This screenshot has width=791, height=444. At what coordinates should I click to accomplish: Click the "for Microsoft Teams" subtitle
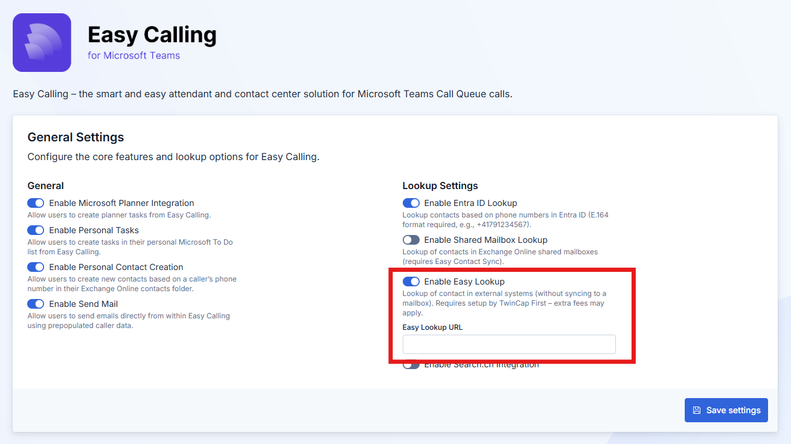(133, 56)
